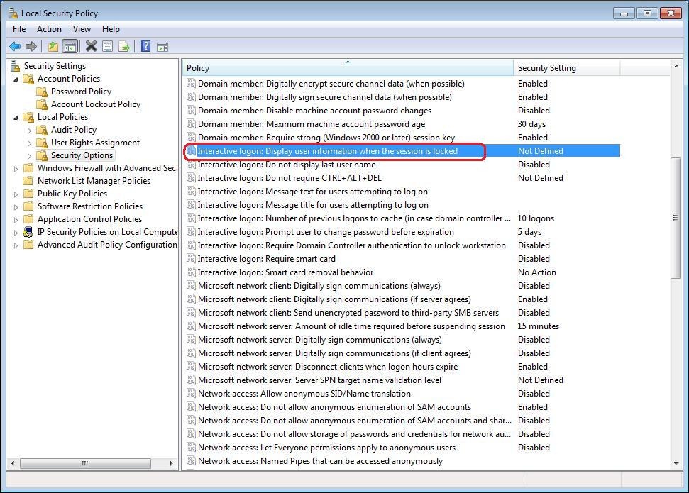
Task: Open Help via the question mark icon
Action: pos(144,45)
